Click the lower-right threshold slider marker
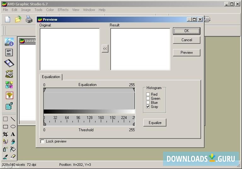242x169 pixels. pos(134,124)
